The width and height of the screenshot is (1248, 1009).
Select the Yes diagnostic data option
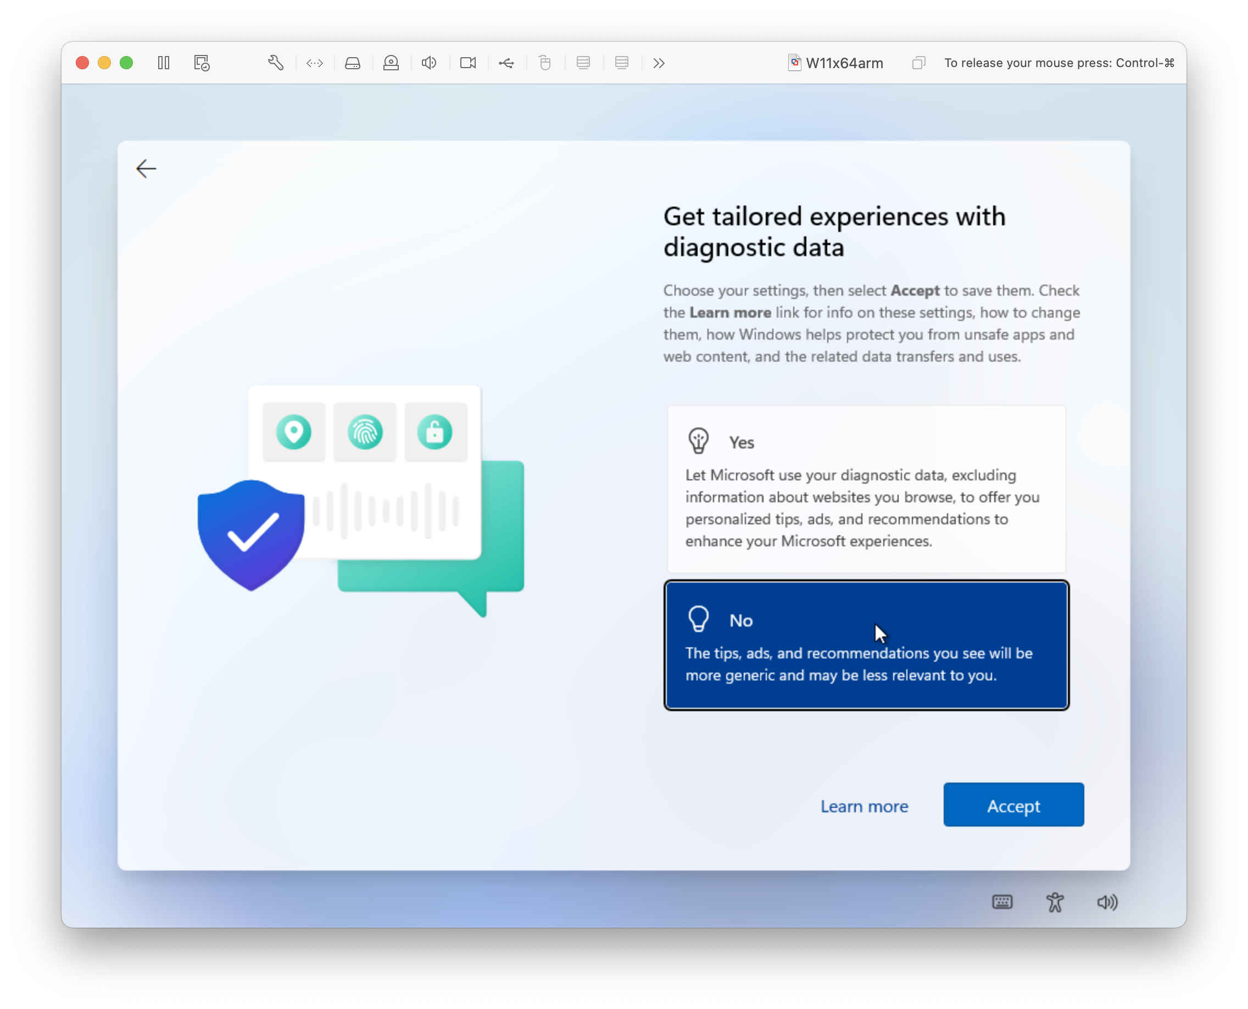[x=866, y=488]
